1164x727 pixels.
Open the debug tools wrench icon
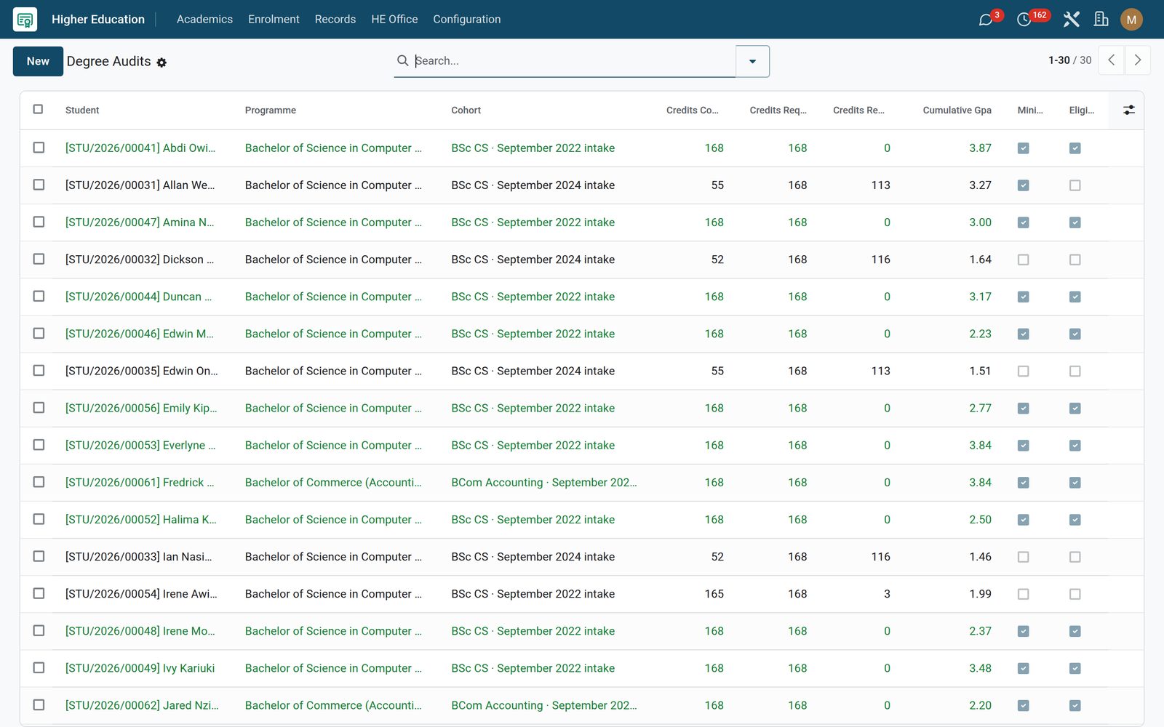(1071, 20)
